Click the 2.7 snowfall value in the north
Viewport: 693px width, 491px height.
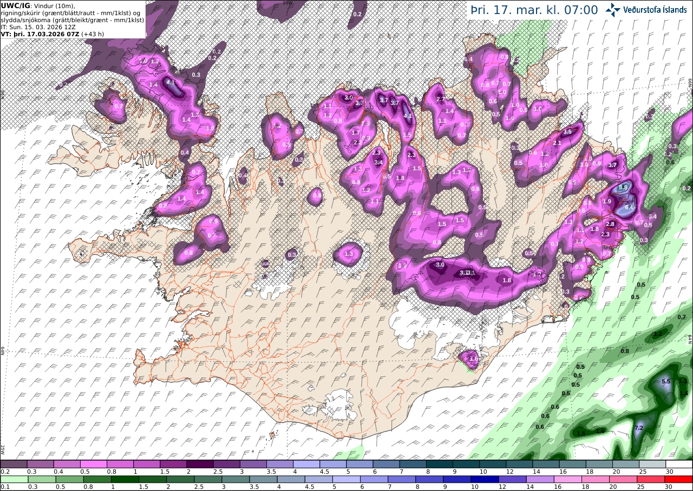coord(441,99)
